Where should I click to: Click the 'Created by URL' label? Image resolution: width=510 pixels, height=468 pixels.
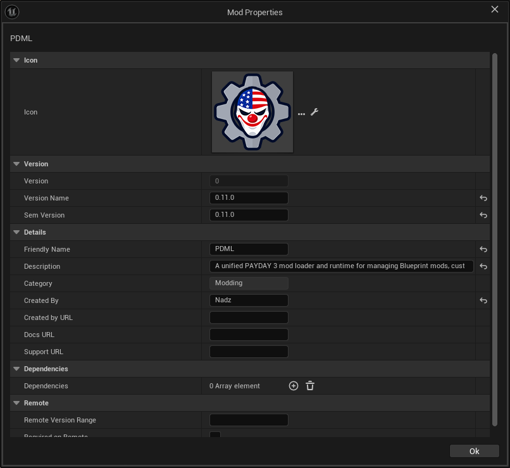pyautogui.click(x=48, y=317)
